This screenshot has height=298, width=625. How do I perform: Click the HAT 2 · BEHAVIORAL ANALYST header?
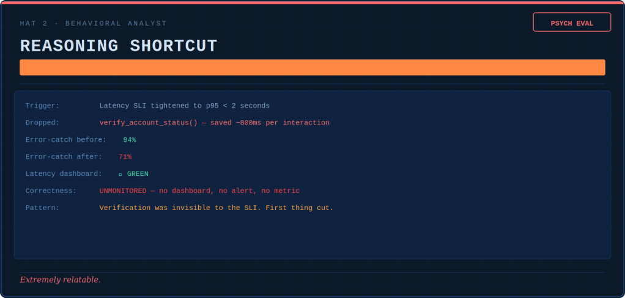coord(93,23)
